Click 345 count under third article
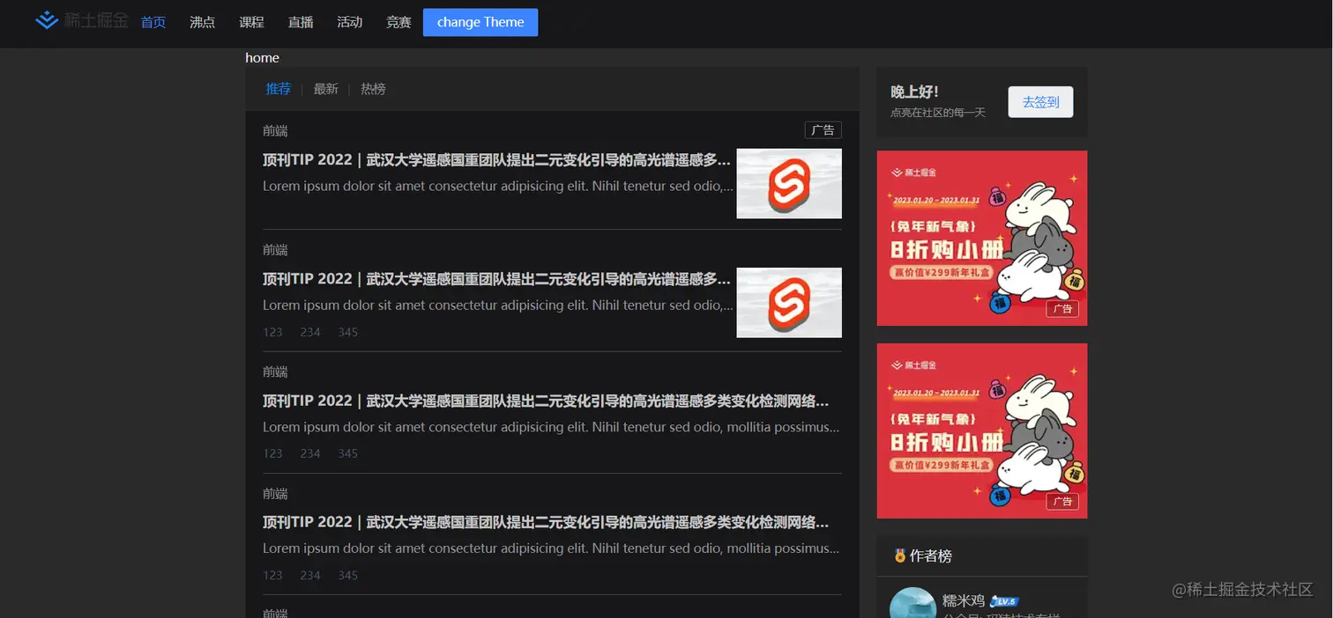The height and width of the screenshot is (618, 1333). 347,453
